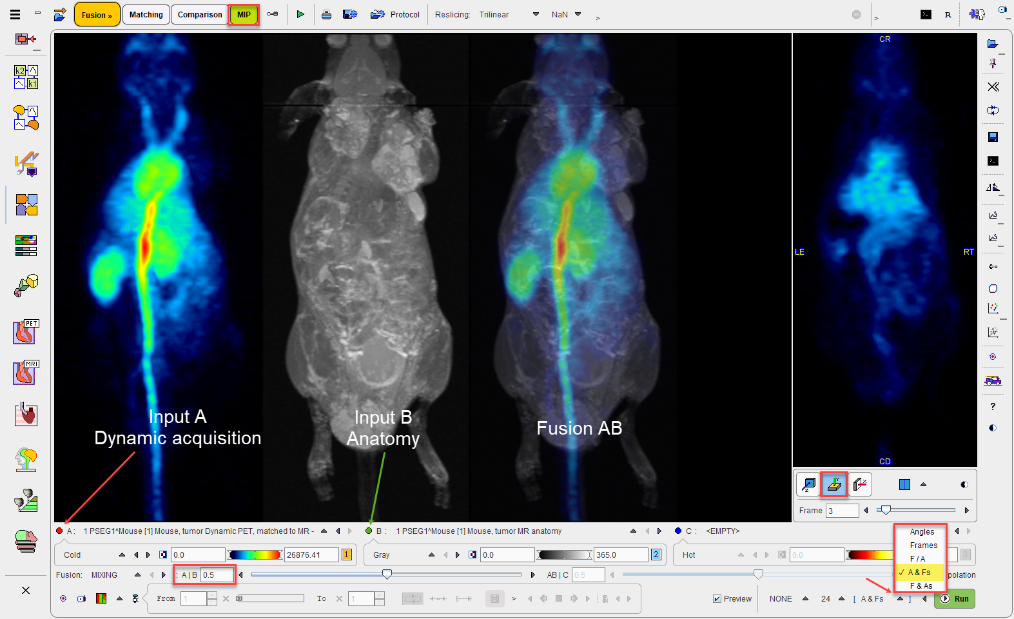Click the green play arrow in toolbar
This screenshot has height=619, width=1014.
coord(300,14)
